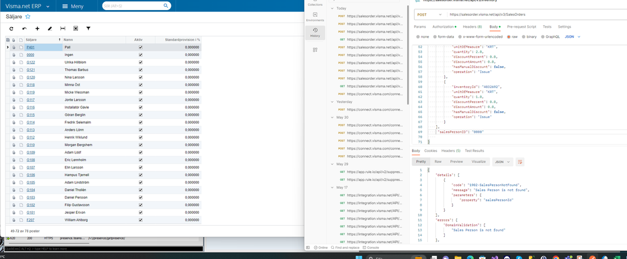Add a new row with plus icon
Viewport: 627px width, 259px height.
click(37, 29)
